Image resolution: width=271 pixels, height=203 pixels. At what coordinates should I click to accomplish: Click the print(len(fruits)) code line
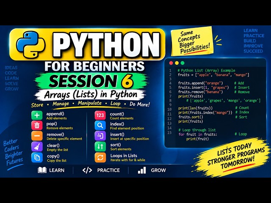click(x=196, y=108)
